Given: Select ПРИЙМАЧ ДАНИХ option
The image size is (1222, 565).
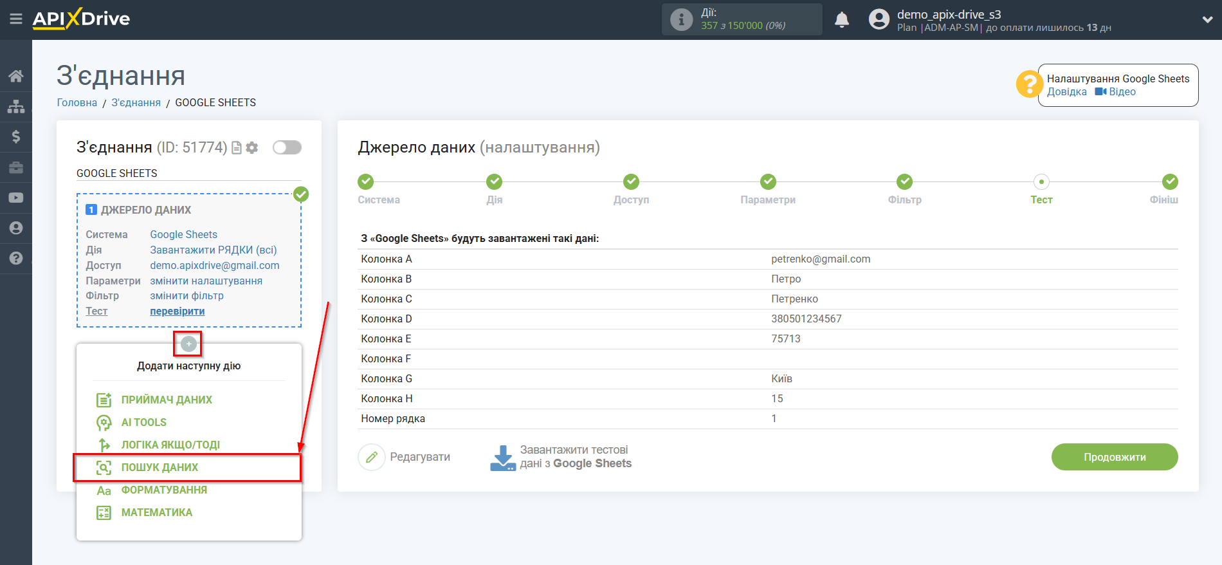Looking at the screenshot, I should click(167, 400).
